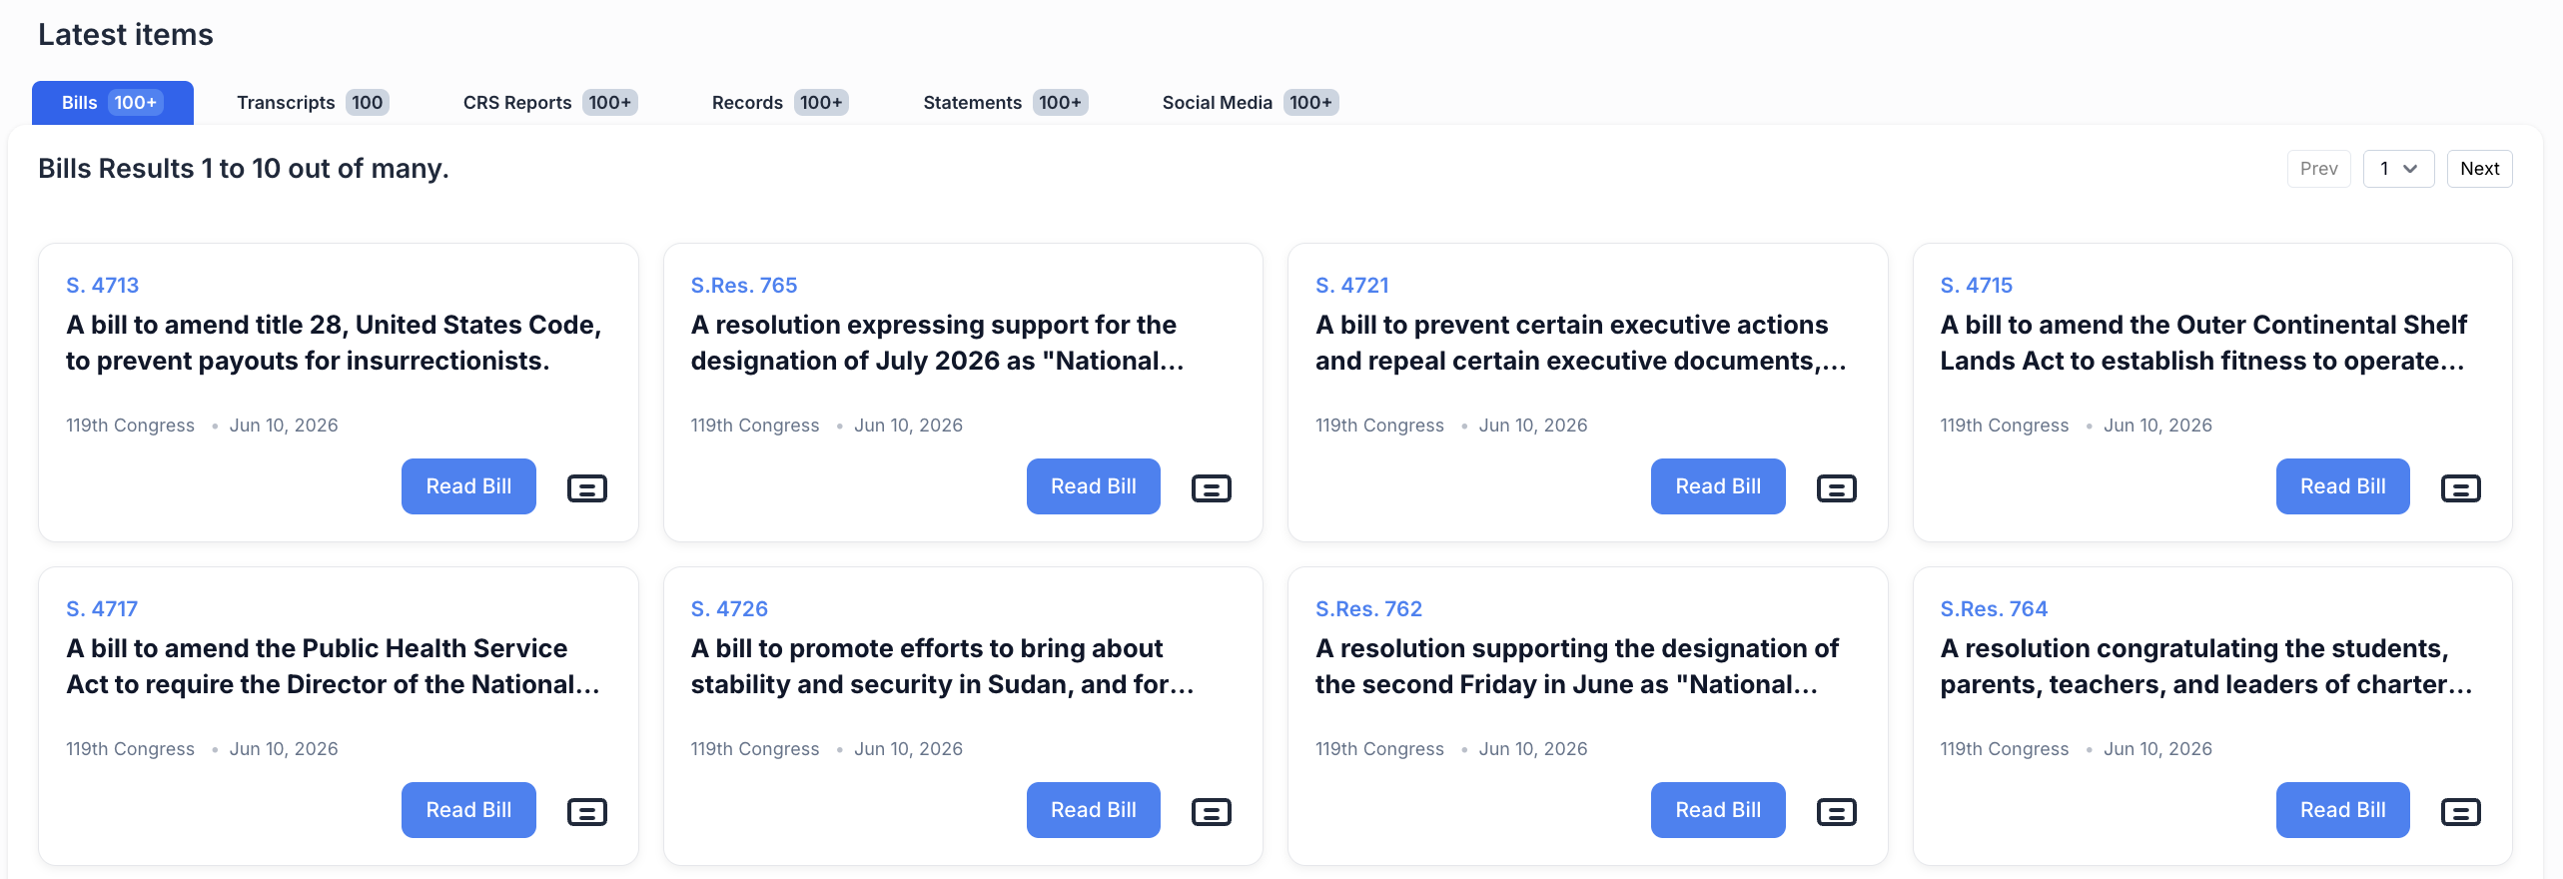Open the Records tab
The image size is (2563, 879).
(x=779, y=103)
